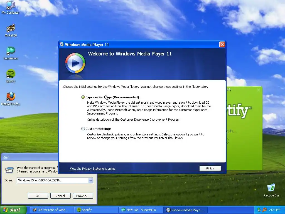This screenshot has width=285, height=214.
Task: Click the Welcome to Windows Media Player 11 heading
Action: pos(130,54)
